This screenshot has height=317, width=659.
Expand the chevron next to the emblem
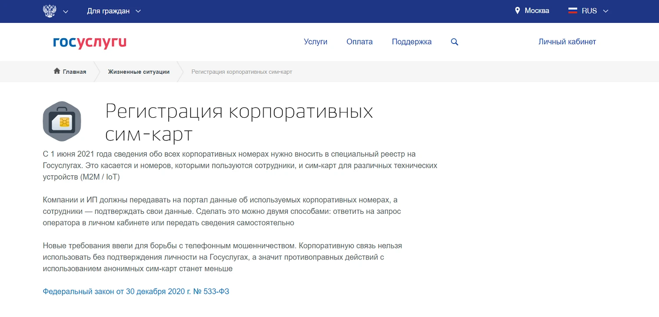66,11
